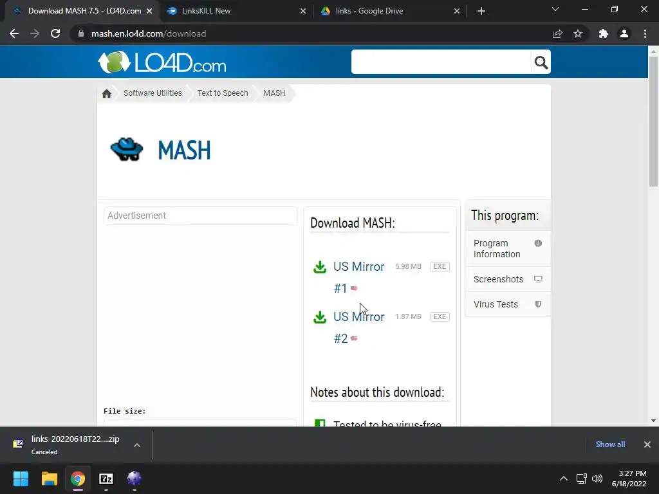The width and height of the screenshot is (659, 494).
Task: Share this page using the share icon
Action: click(557, 33)
